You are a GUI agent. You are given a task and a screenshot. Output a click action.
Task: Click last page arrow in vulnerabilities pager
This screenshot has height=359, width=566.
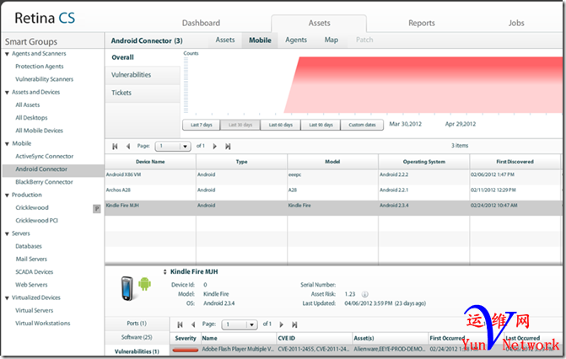point(294,324)
